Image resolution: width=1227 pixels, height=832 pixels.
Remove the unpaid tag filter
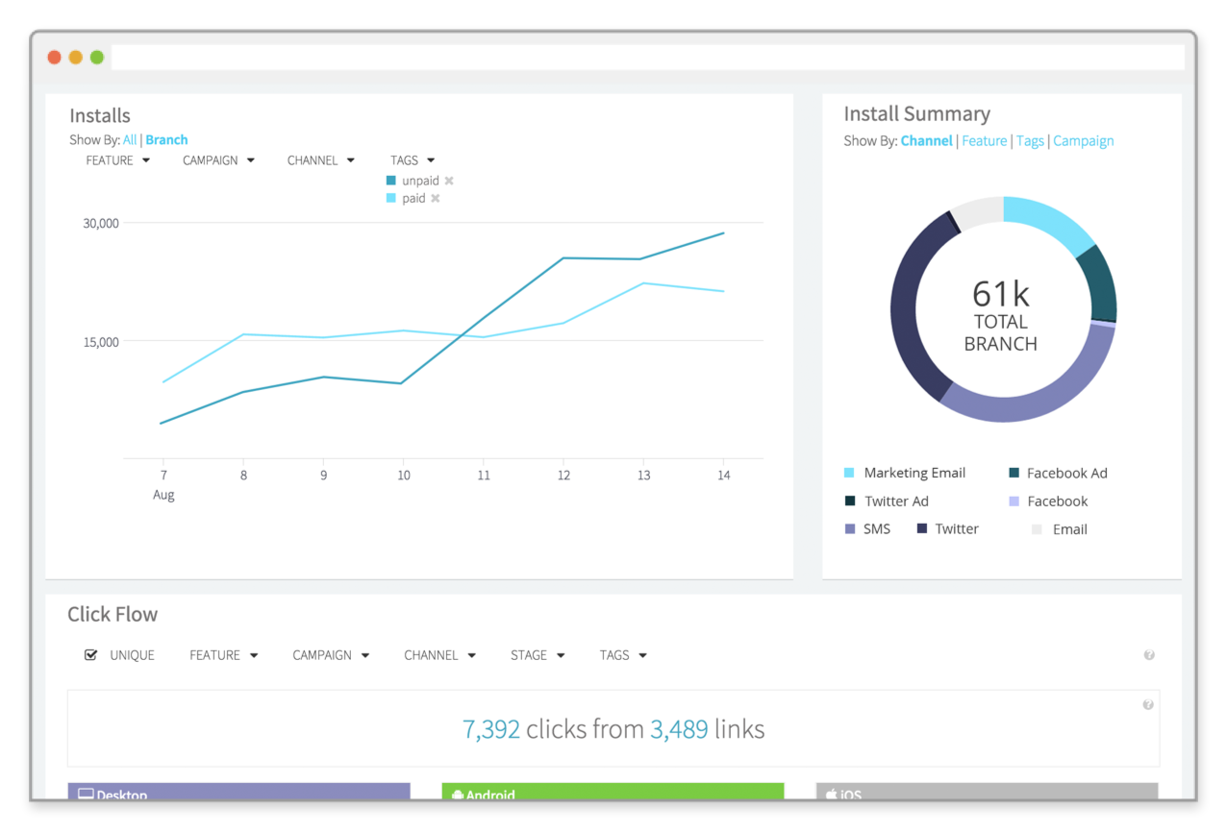point(449,181)
